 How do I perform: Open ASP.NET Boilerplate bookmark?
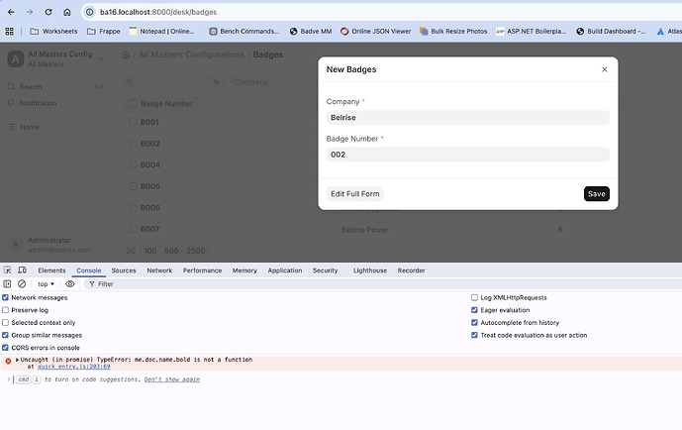pos(532,32)
